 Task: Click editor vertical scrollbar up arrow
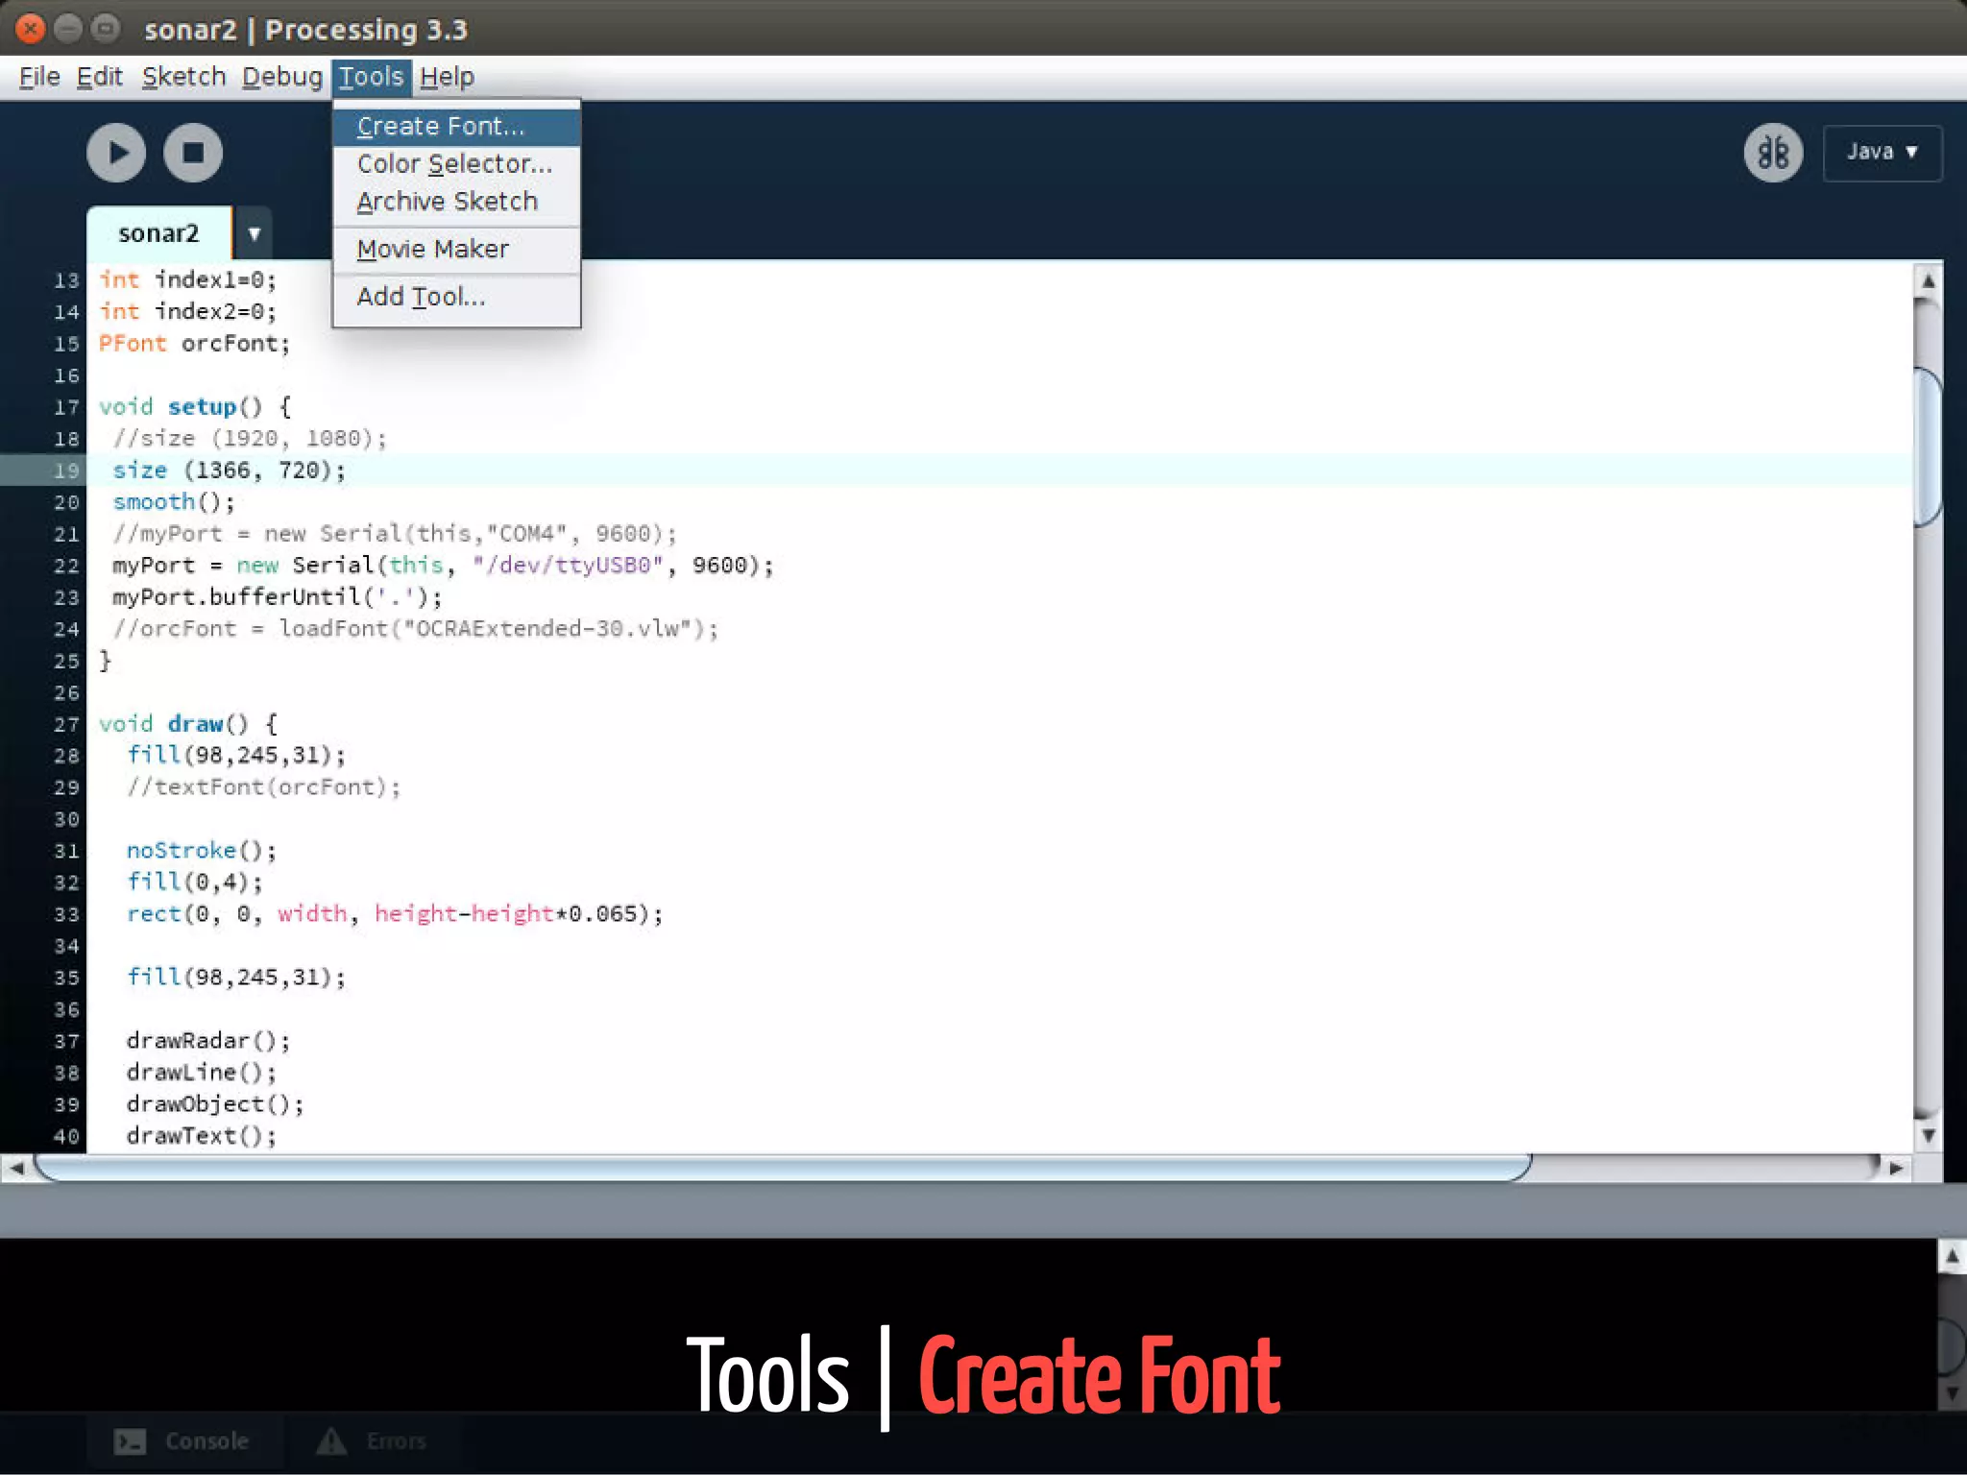[x=1928, y=281]
